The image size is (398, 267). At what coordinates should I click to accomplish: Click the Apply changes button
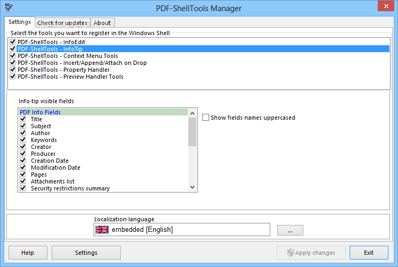[311, 253]
